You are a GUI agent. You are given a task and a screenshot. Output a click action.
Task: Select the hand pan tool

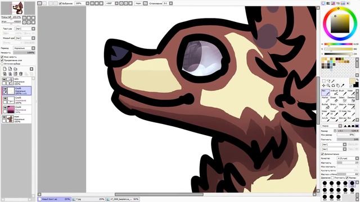click(x=337, y=85)
